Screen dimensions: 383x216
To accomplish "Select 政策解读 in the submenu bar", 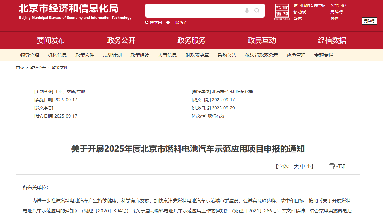I will [x=140, y=55].
